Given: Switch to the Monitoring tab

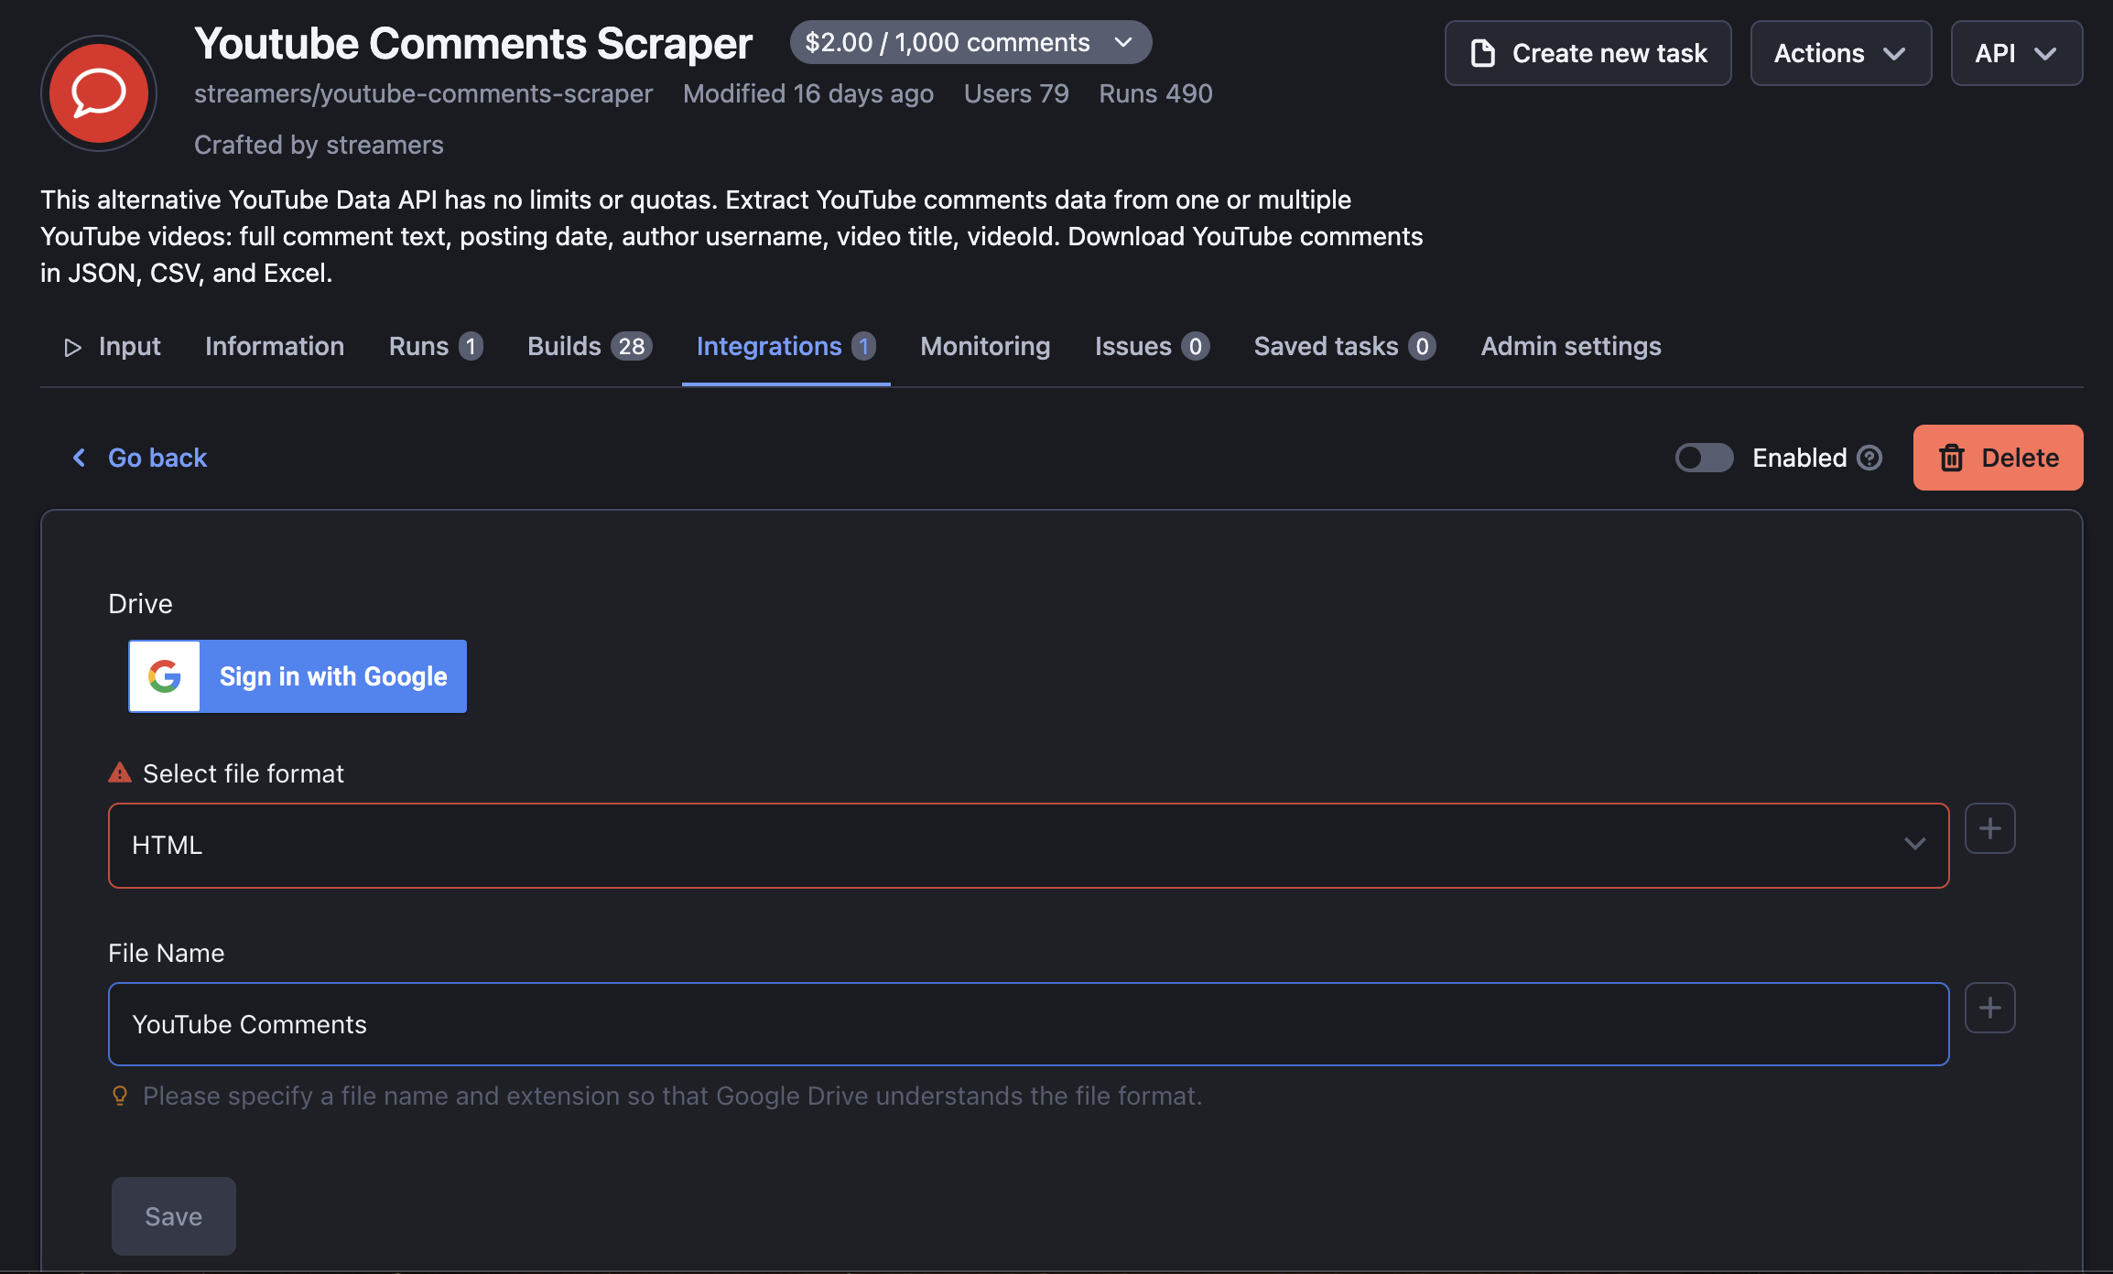Looking at the screenshot, I should (x=986, y=346).
